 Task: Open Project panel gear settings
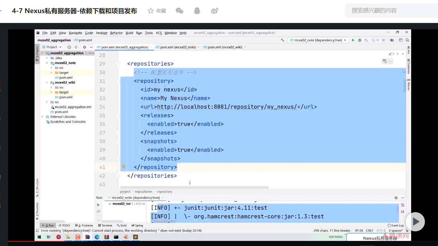84,47
